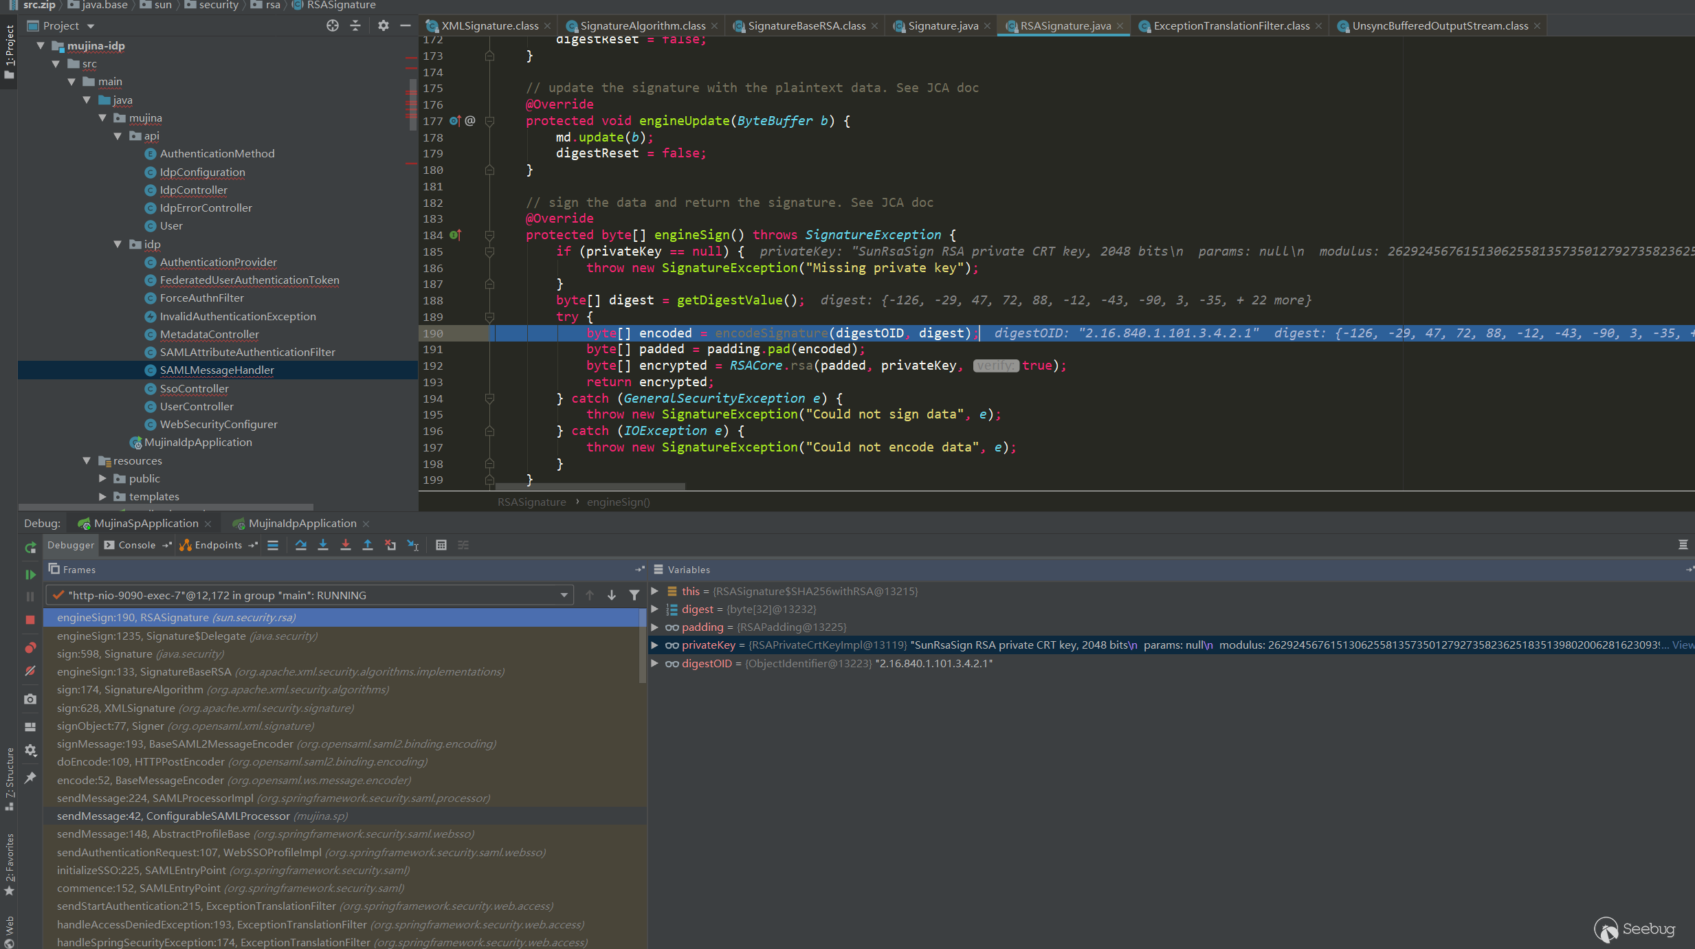Toggle frames filter funnel icon
1695x949 pixels.
[634, 595]
